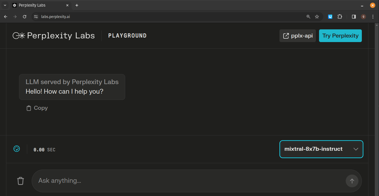Click the Try Perplexity button
Viewport: 379px width, 196px height.
(x=340, y=36)
